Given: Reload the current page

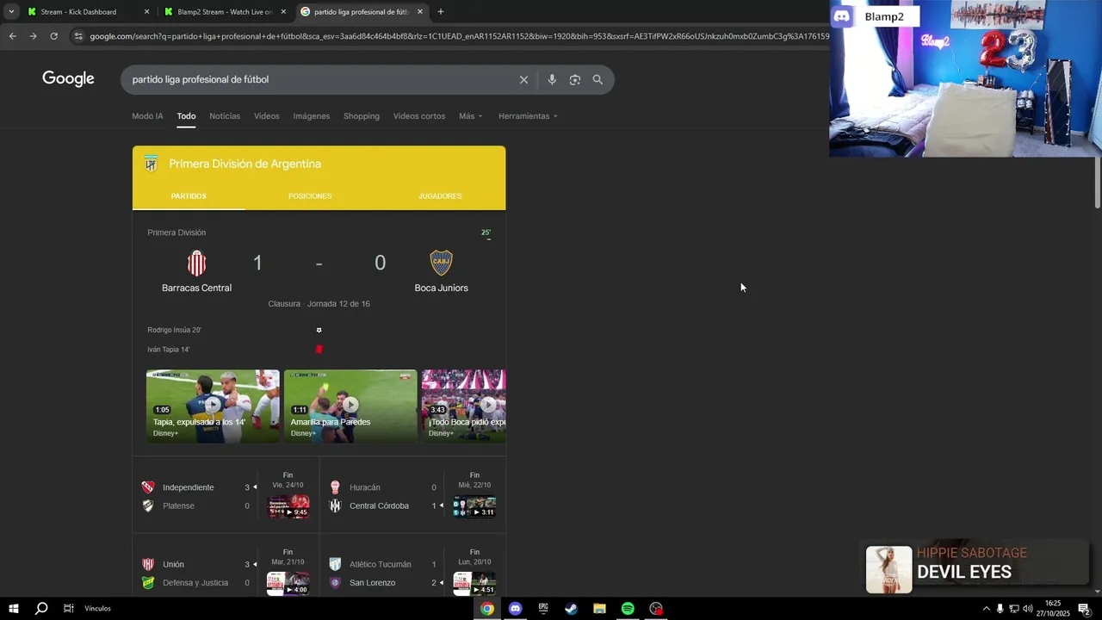Looking at the screenshot, I should click(53, 36).
